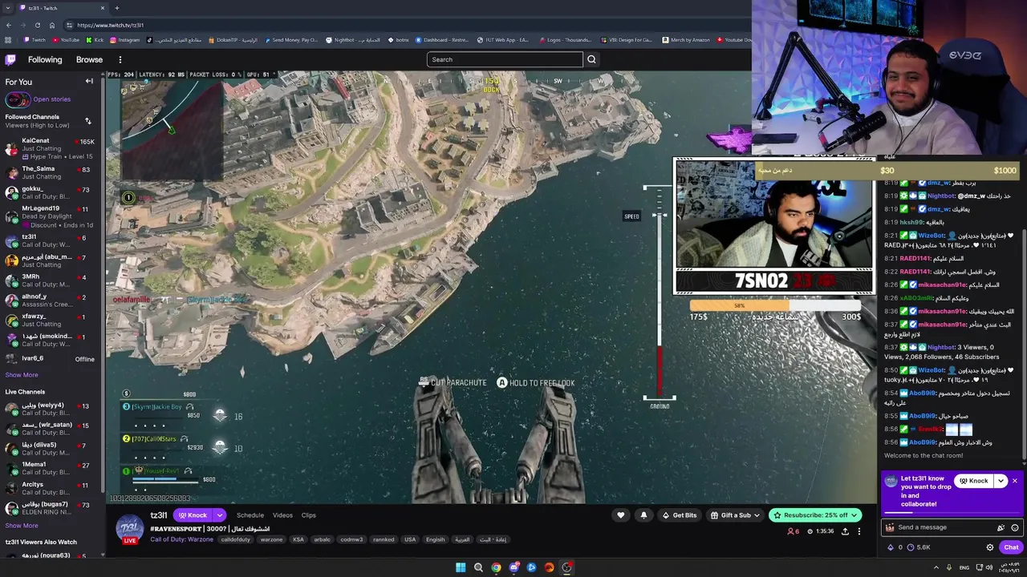1027x577 pixels.
Task: Open stories in the sidebar
Action: (x=39, y=99)
